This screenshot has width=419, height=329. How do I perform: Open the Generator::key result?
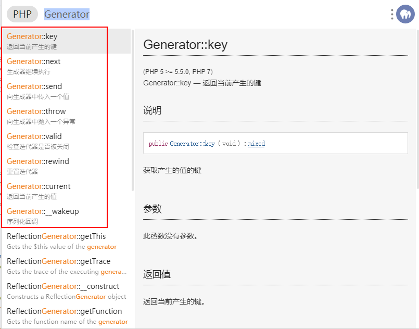pos(66,41)
